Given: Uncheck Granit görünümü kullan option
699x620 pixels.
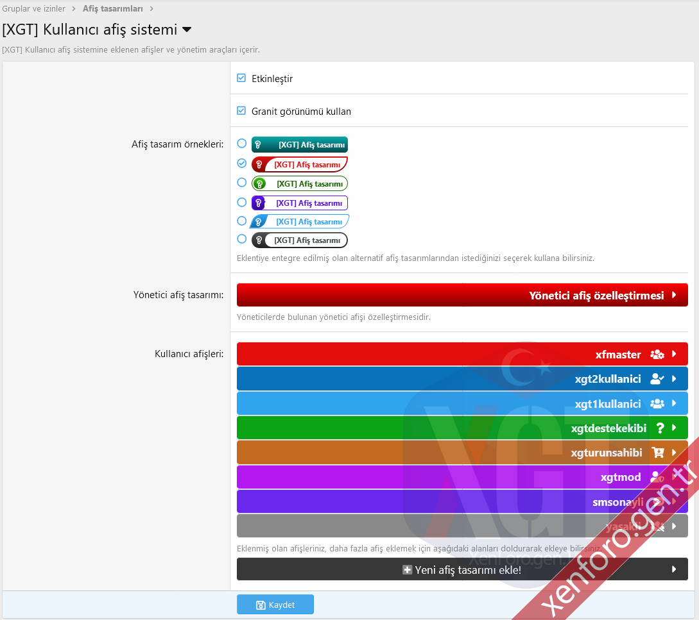Looking at the screenshot, I should pos(241,111).
